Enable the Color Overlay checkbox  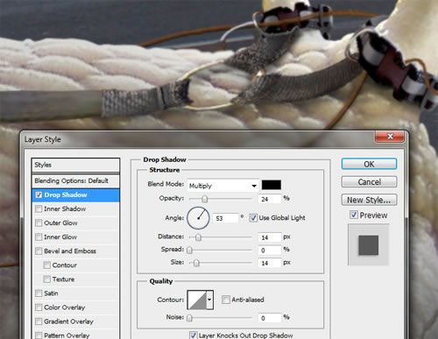tap(39, 307)
